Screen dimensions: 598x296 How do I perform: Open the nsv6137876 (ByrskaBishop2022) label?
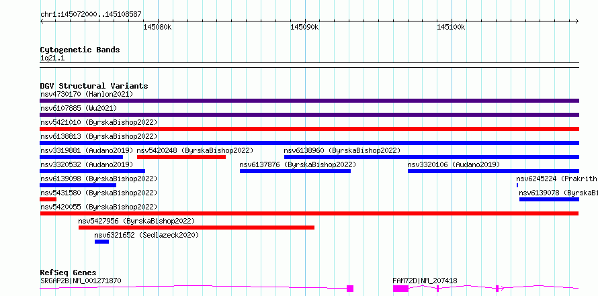(298, 164)
